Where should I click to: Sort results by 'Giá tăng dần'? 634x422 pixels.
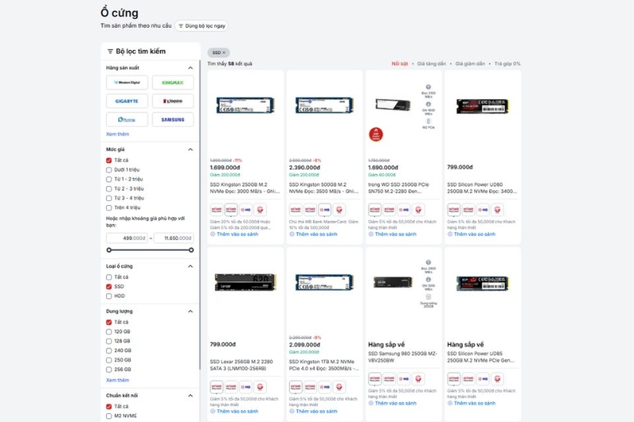coord(431,64)
